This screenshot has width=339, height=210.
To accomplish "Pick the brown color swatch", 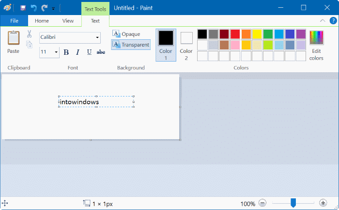I will tap(224, 45).
